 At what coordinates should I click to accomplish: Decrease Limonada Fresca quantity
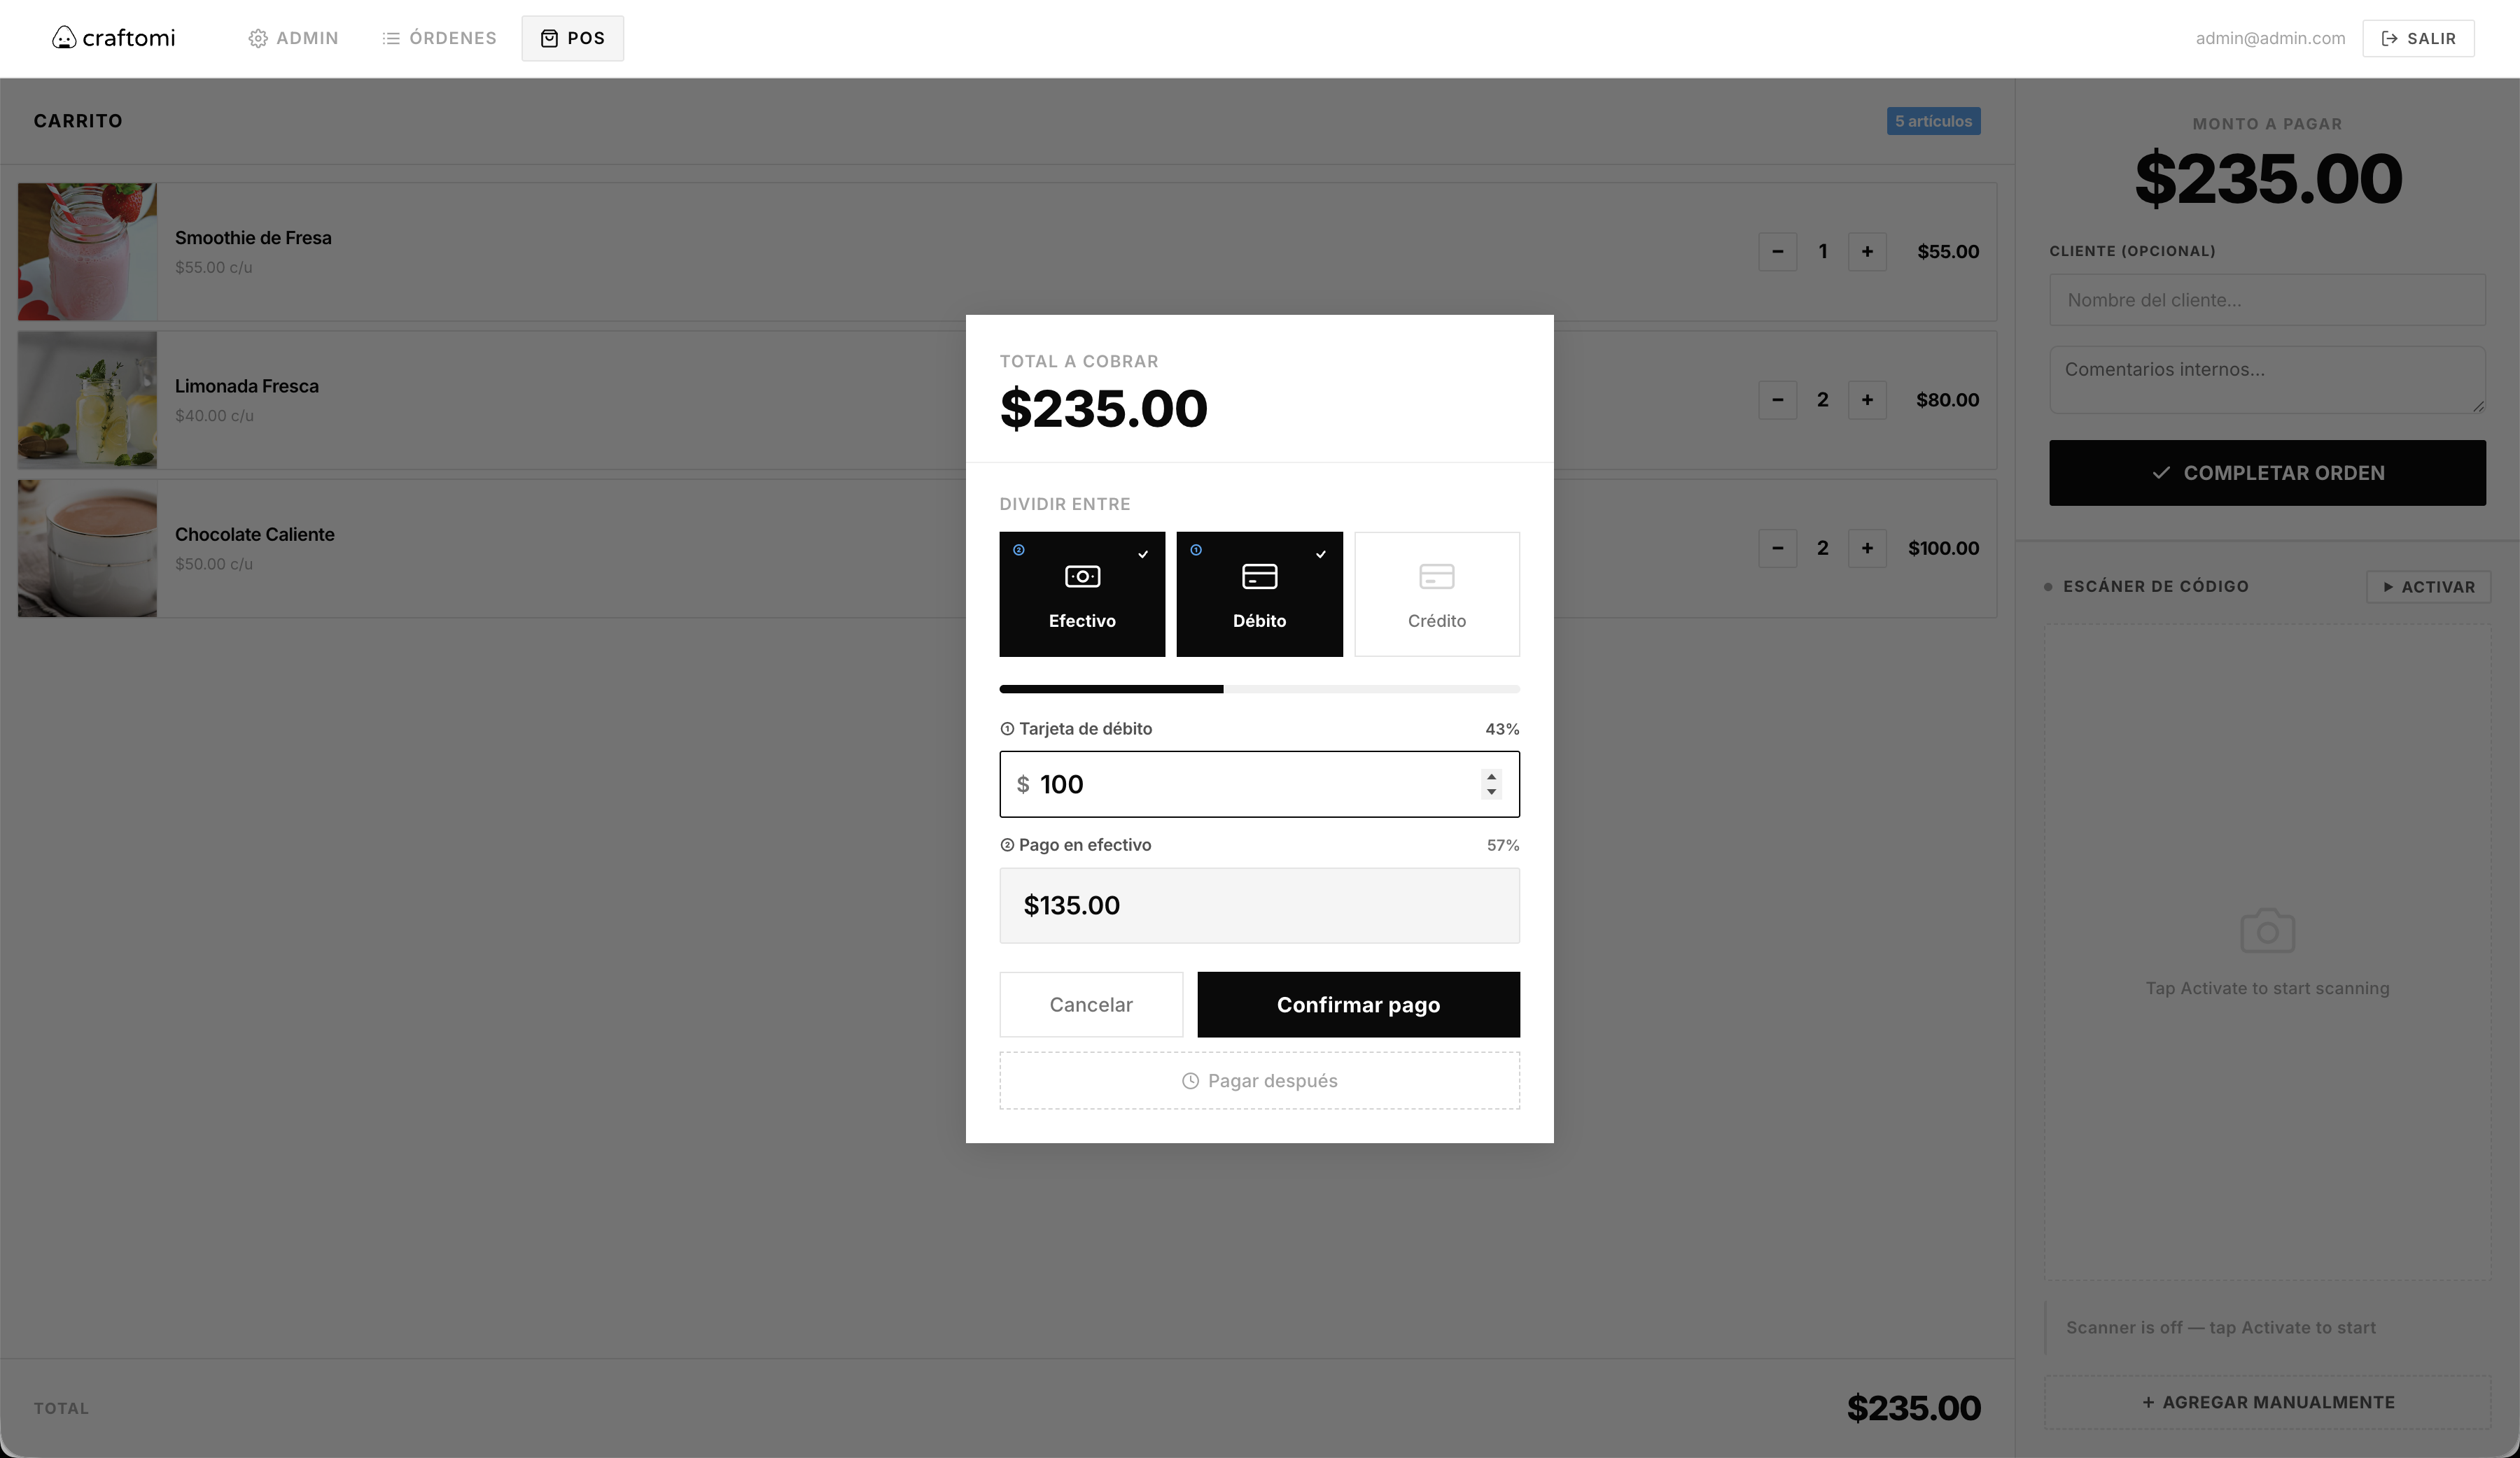(x=1777, y=399)
